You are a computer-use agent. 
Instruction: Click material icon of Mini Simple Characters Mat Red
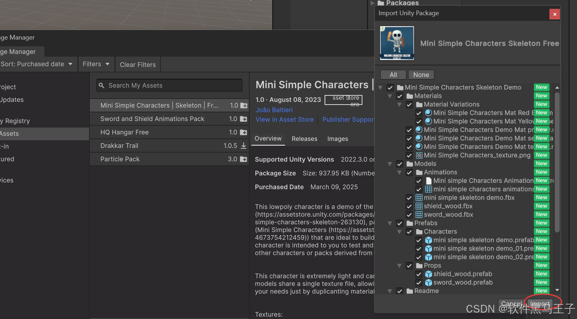429,113
